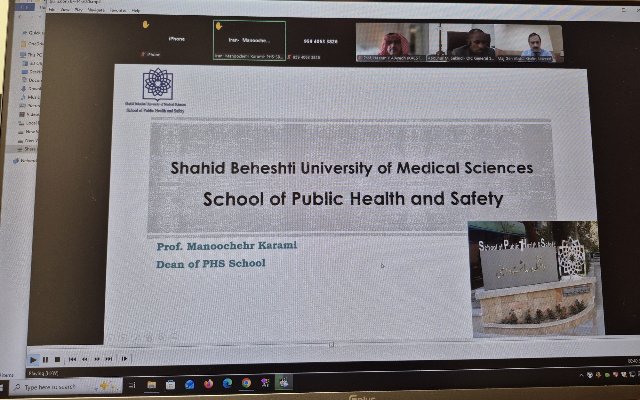Switch to the File tab in File Explorer
Viewport: 640px width, 400px height.
24,7
